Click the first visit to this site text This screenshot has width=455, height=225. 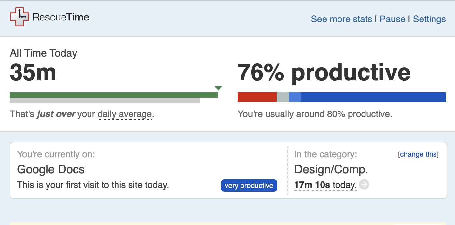[x=93, y=185]
